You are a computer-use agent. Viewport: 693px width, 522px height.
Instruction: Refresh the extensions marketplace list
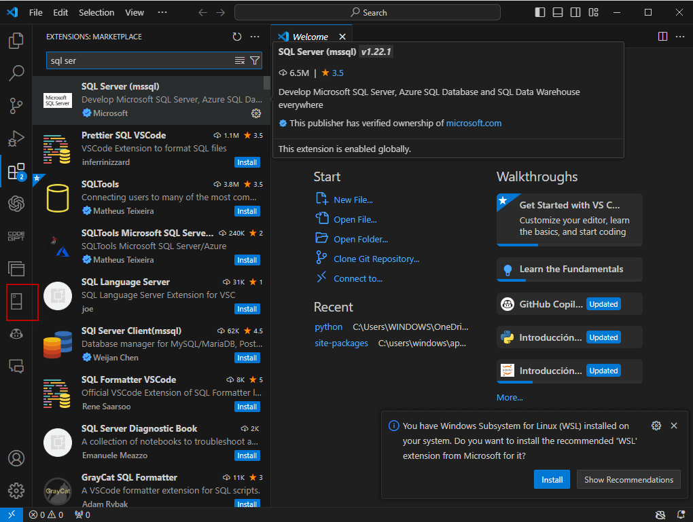click(236, 37)
